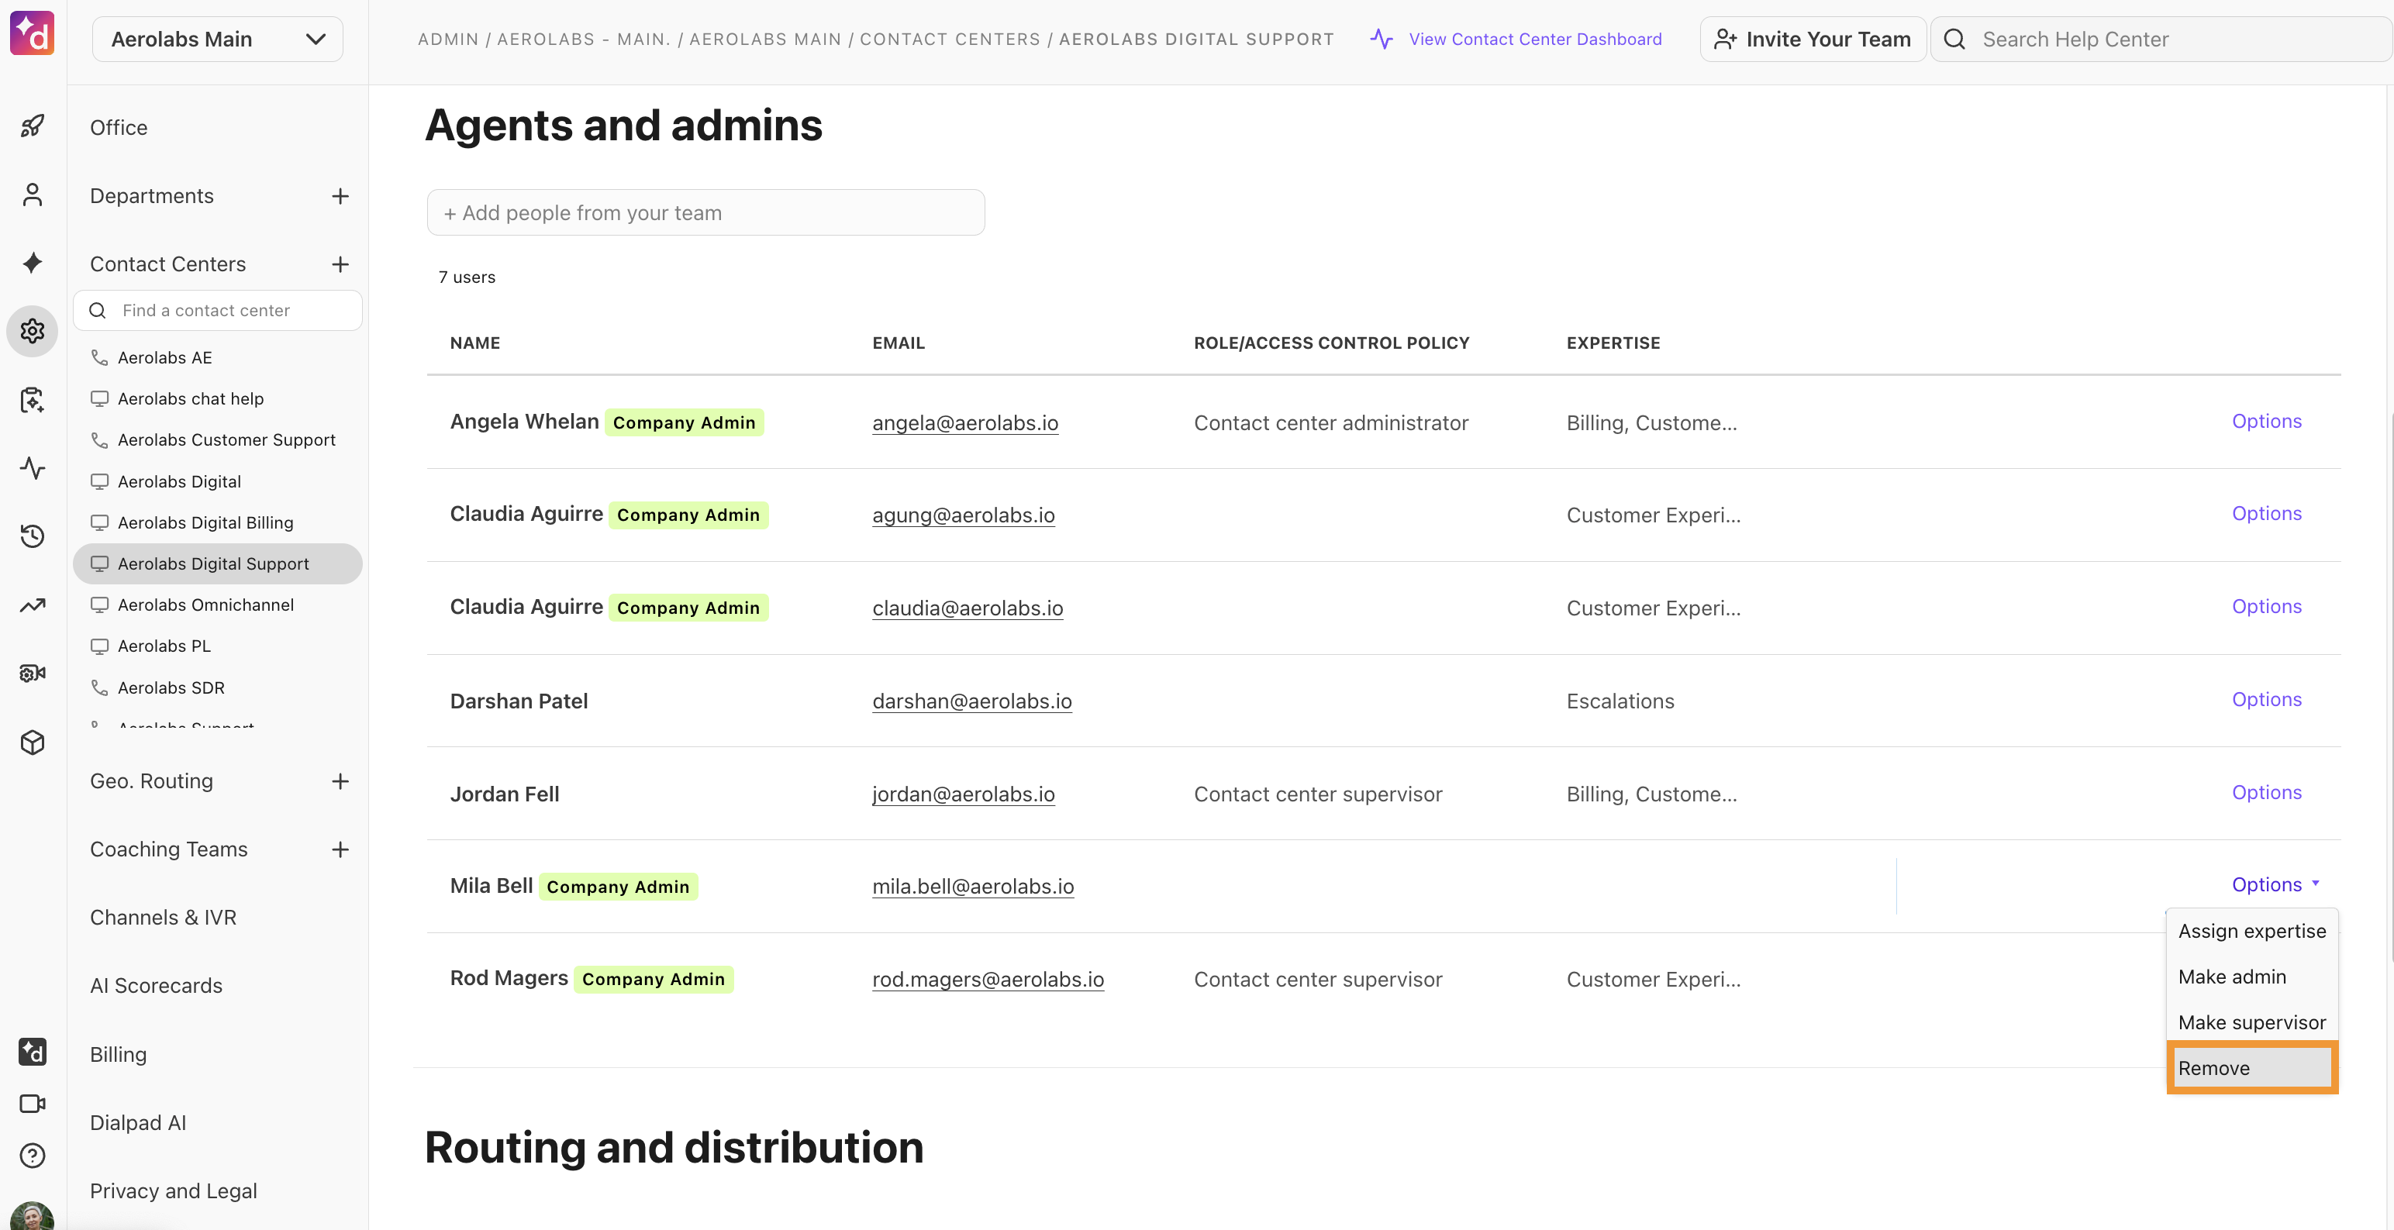The width and height of the screenshot is (2394, 1230).
Task: Focus the Search Help Center field
Action: [x=2160, y=39]
